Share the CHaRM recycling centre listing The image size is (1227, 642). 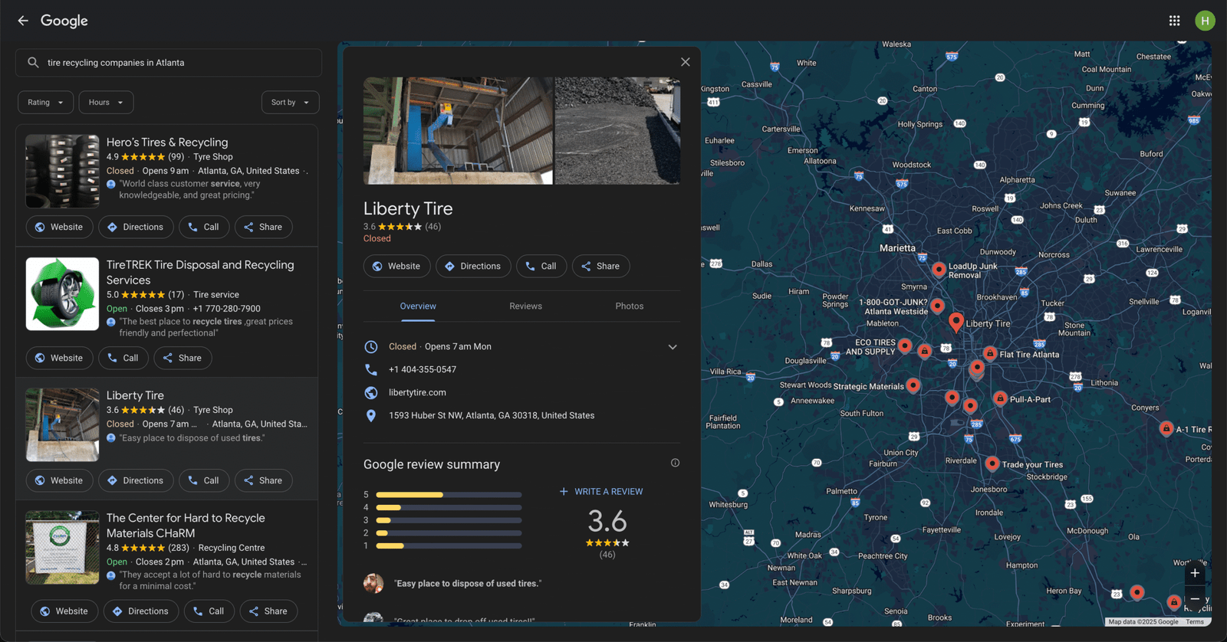268,611
